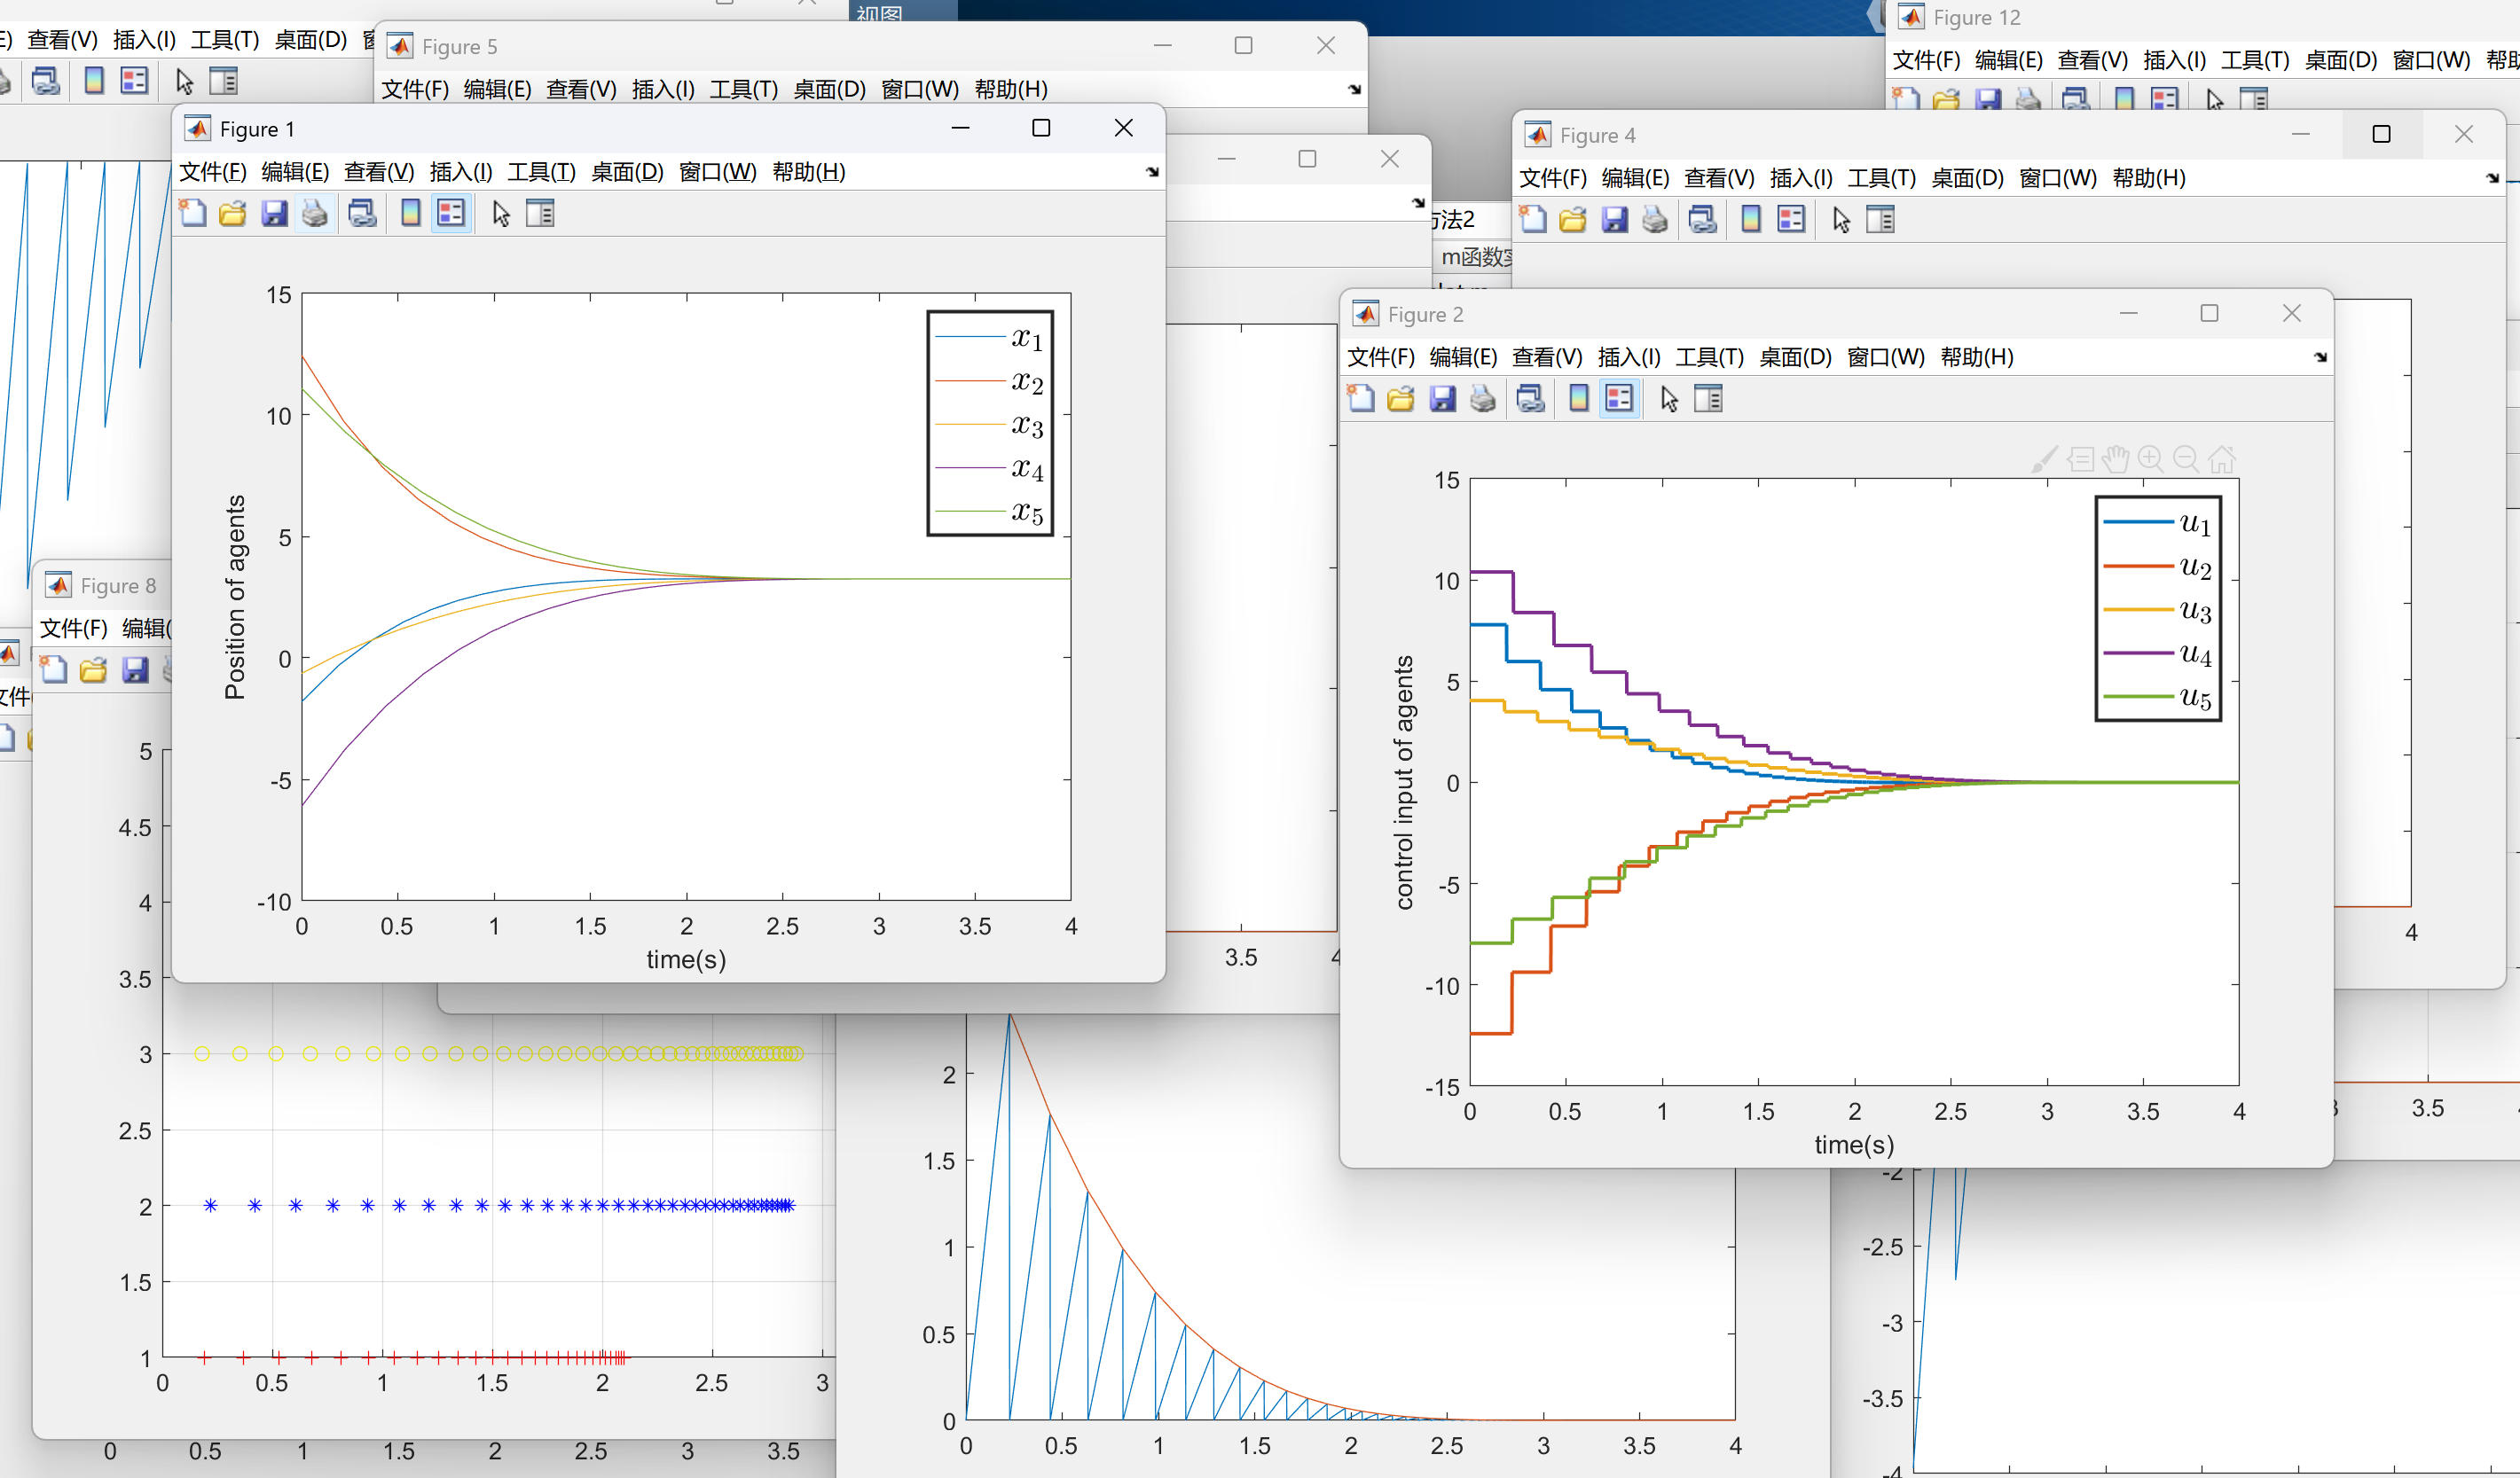This screenshot has width=2520, height=1478.
Task: Save Figure 1 using the floppy disk icon
Action: pos(273,213)
